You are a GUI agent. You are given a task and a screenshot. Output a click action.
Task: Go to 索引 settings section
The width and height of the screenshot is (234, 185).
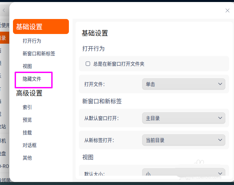pos(27,107)
